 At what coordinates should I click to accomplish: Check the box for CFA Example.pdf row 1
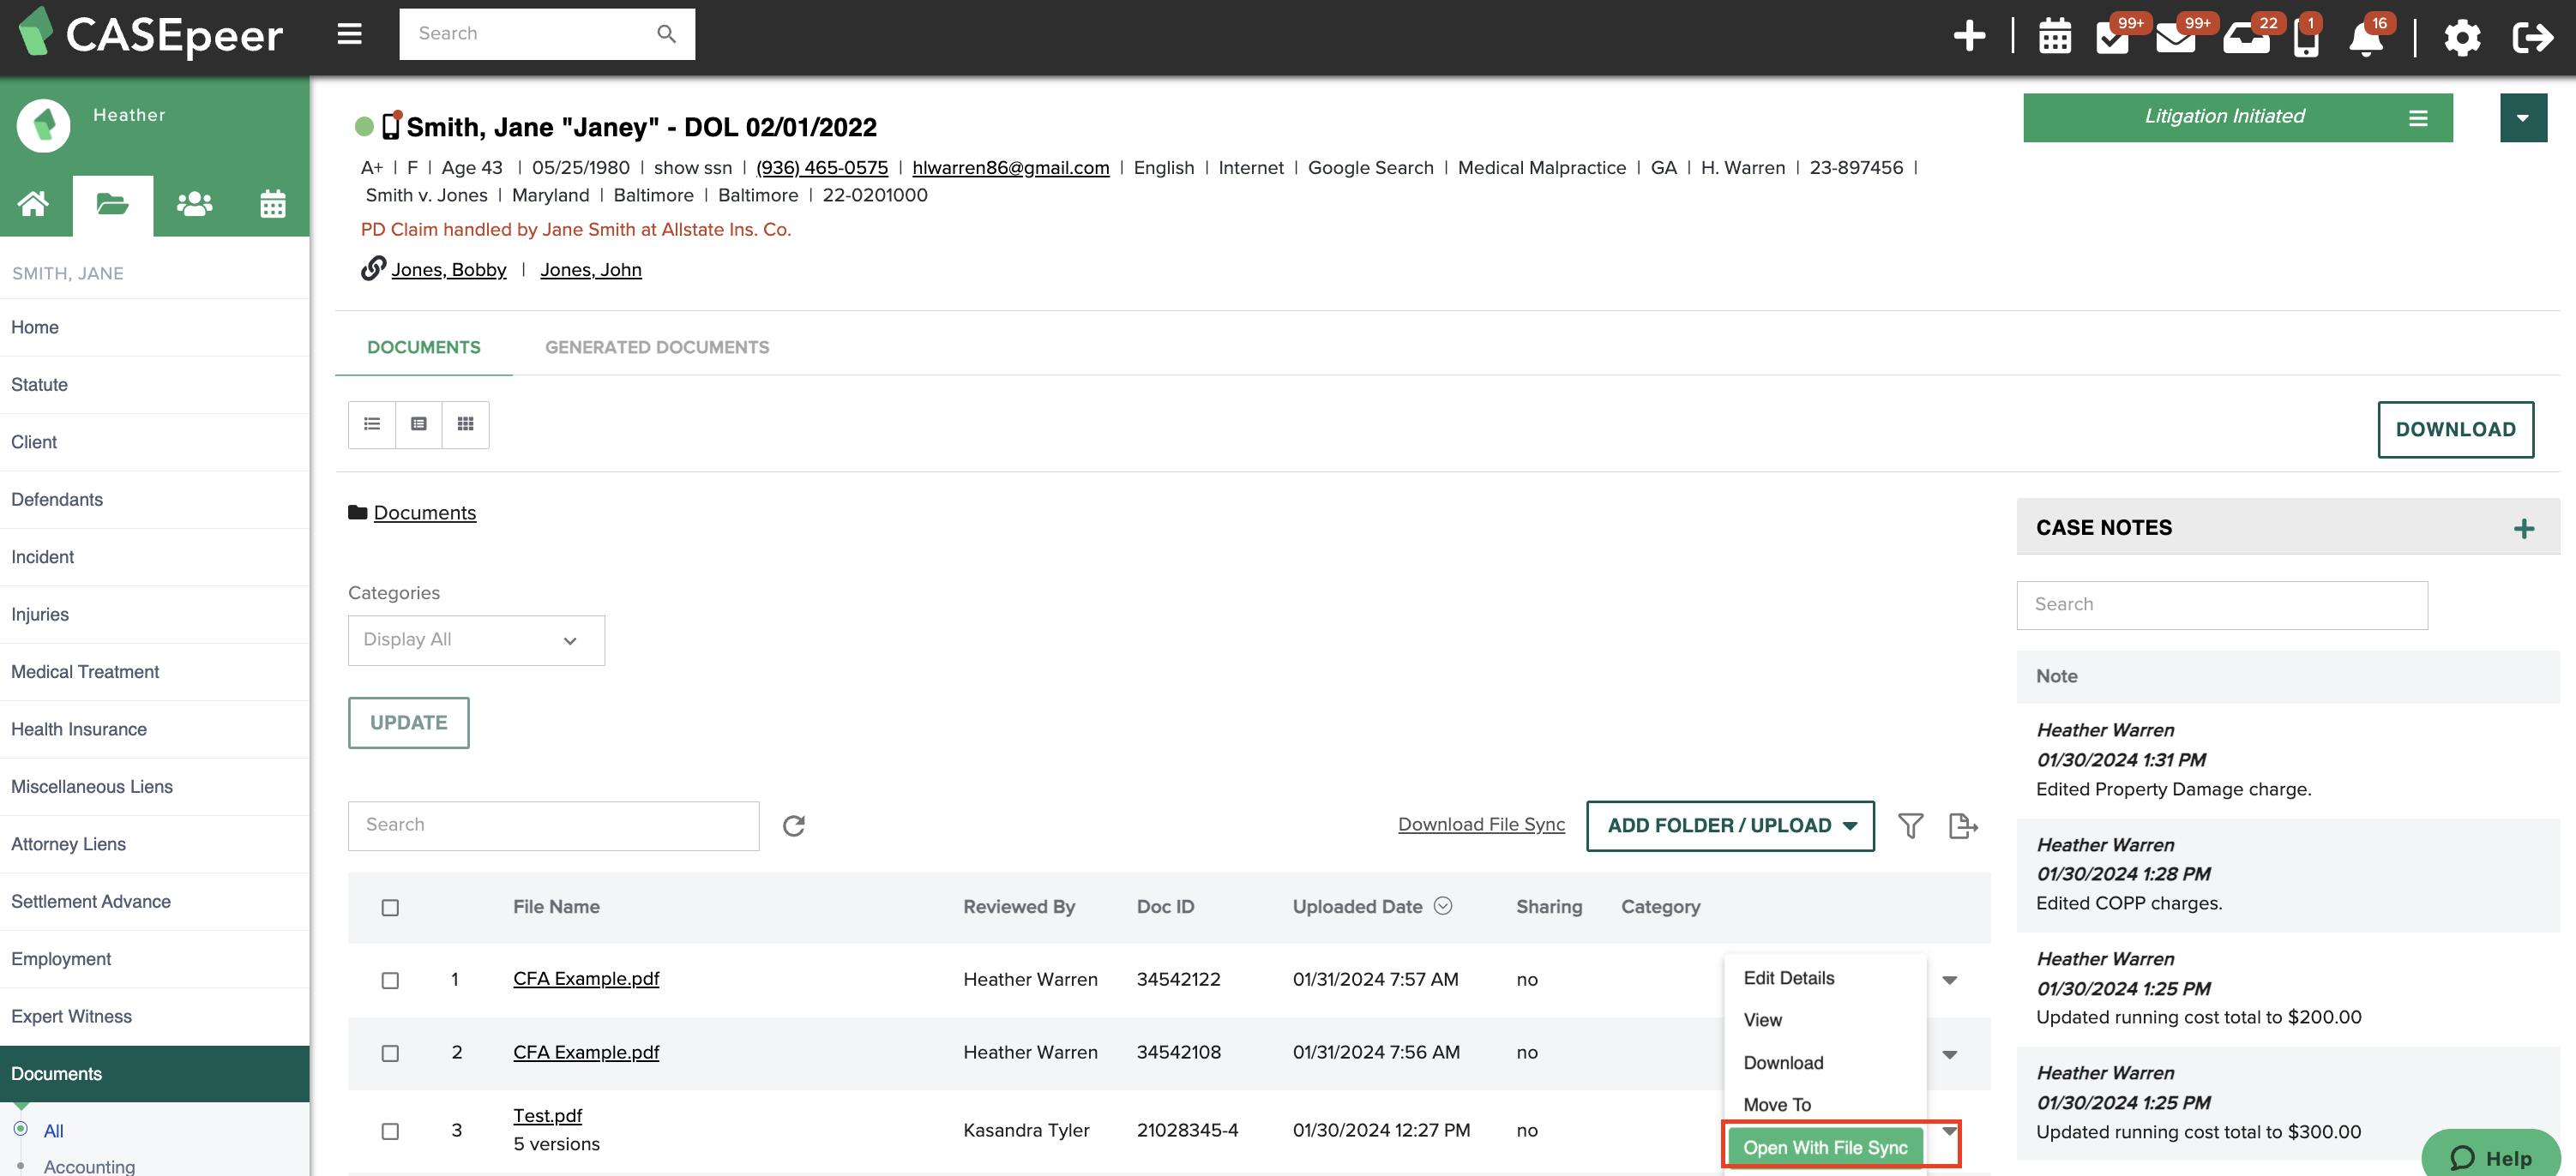coord(390,981)
